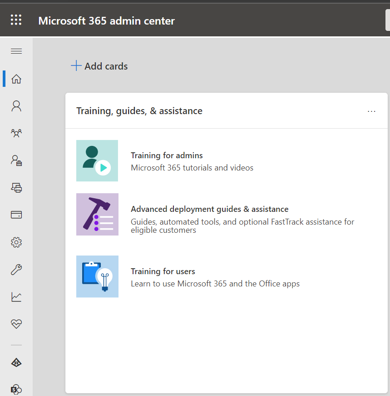
Task: Open the Resources section from the sidebar
Action: (x=16, y=187)
